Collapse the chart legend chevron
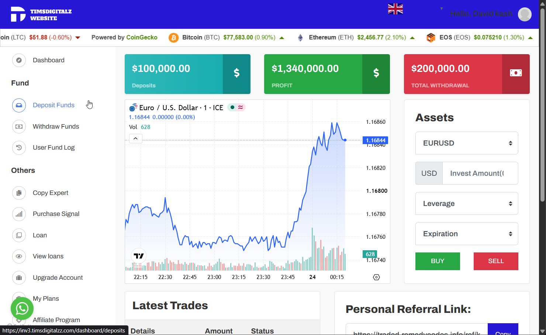Image resolution: width=546 pixels, height=335 pixels. click(136, 139)
